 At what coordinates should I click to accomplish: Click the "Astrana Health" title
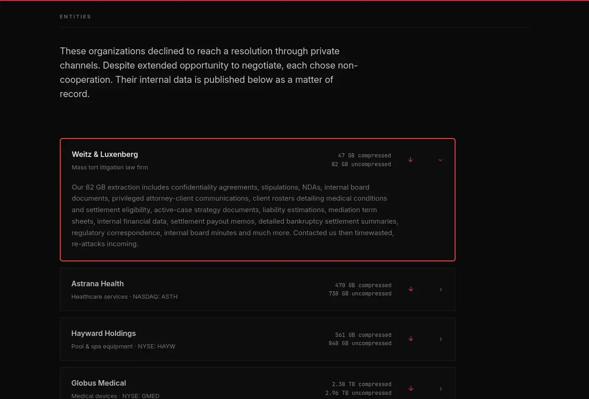point(98,284)
